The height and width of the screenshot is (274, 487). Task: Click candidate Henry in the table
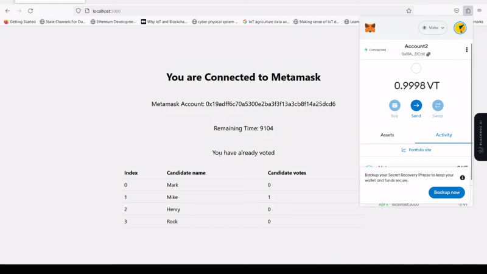[173, 209]
